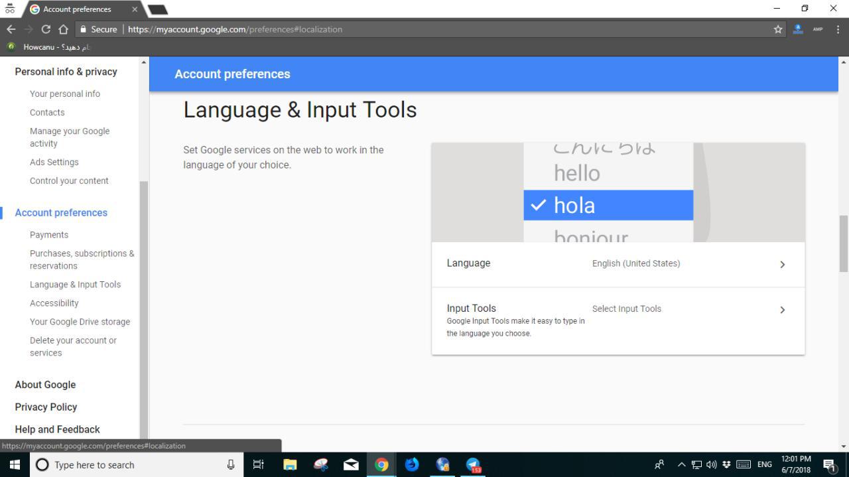Open Your personal info in sidebar
The width and height of the screenshot is (849, 477).
[65, 94]
